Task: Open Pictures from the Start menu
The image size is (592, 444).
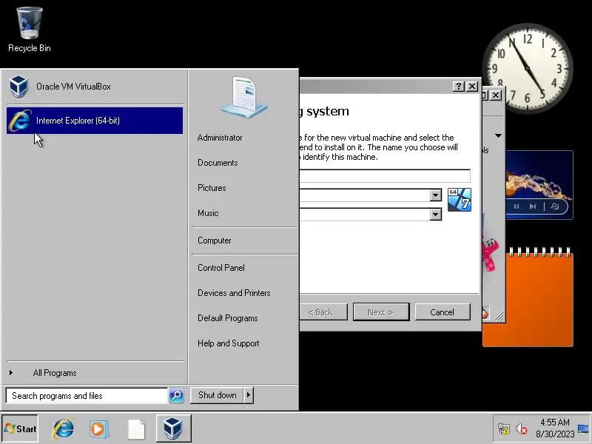Action: coord(212,188)
